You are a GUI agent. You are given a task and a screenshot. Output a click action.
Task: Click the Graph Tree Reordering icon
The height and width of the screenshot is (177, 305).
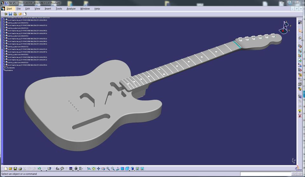tap(300, 70)
